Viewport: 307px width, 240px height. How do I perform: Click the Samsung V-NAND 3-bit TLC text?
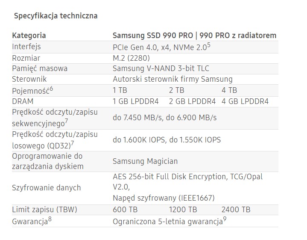pyautogui.click(x=161, y=68)
